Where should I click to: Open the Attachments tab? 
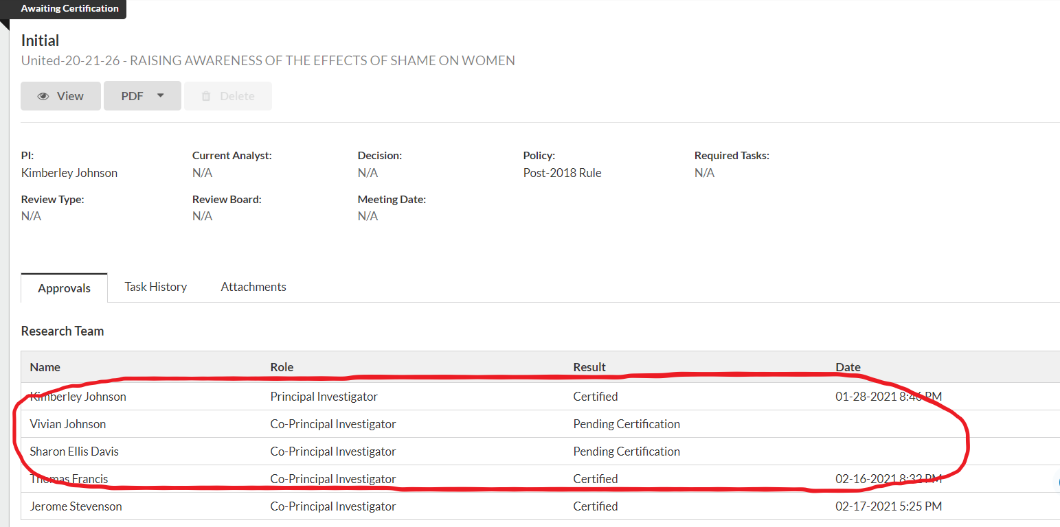coord(253,287)
